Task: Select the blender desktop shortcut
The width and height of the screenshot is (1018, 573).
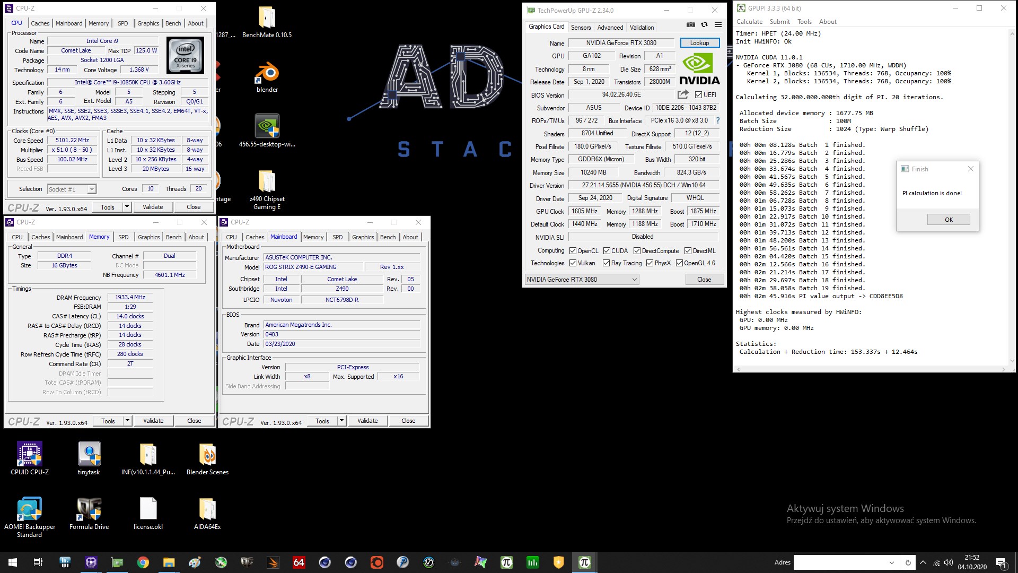Action: click(x=267, y=77)
